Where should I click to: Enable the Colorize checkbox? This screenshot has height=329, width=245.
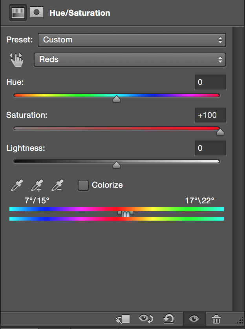83,185
